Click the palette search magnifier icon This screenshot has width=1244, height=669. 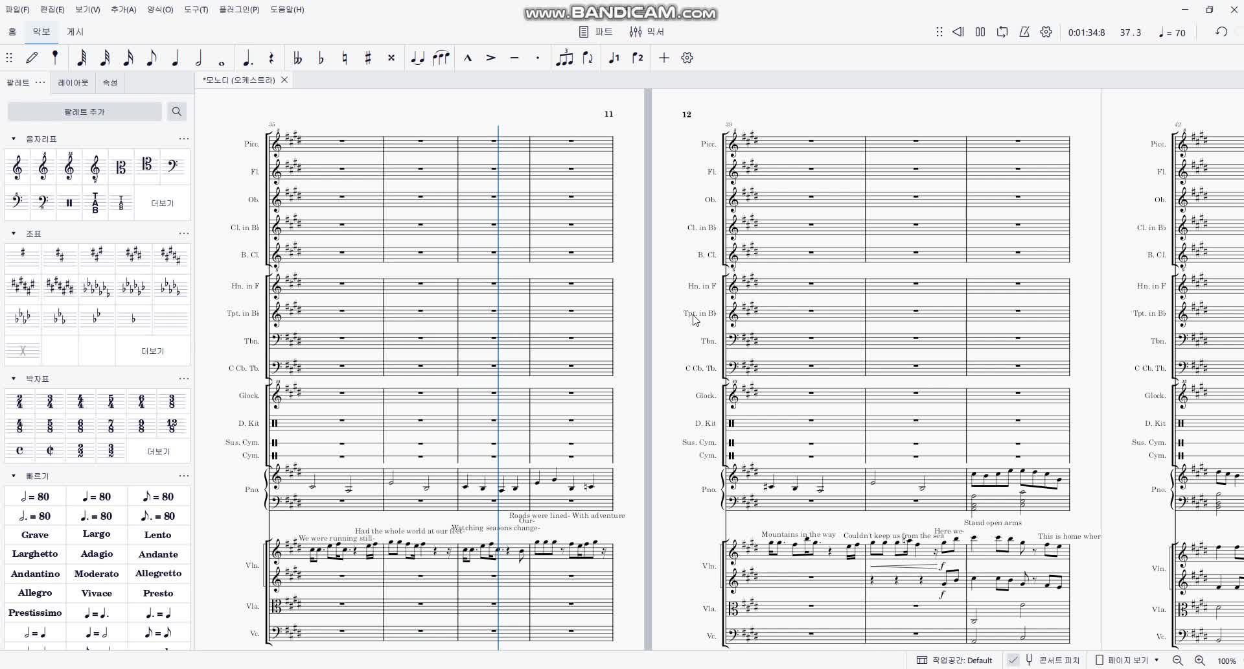point(176,111)
